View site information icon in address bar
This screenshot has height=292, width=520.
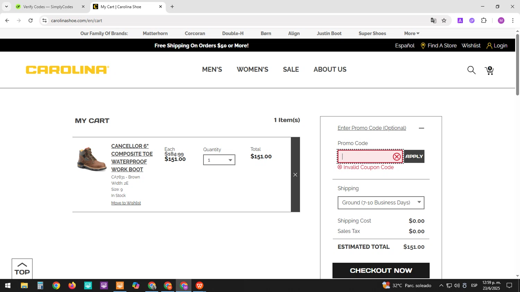pos(44,20)
